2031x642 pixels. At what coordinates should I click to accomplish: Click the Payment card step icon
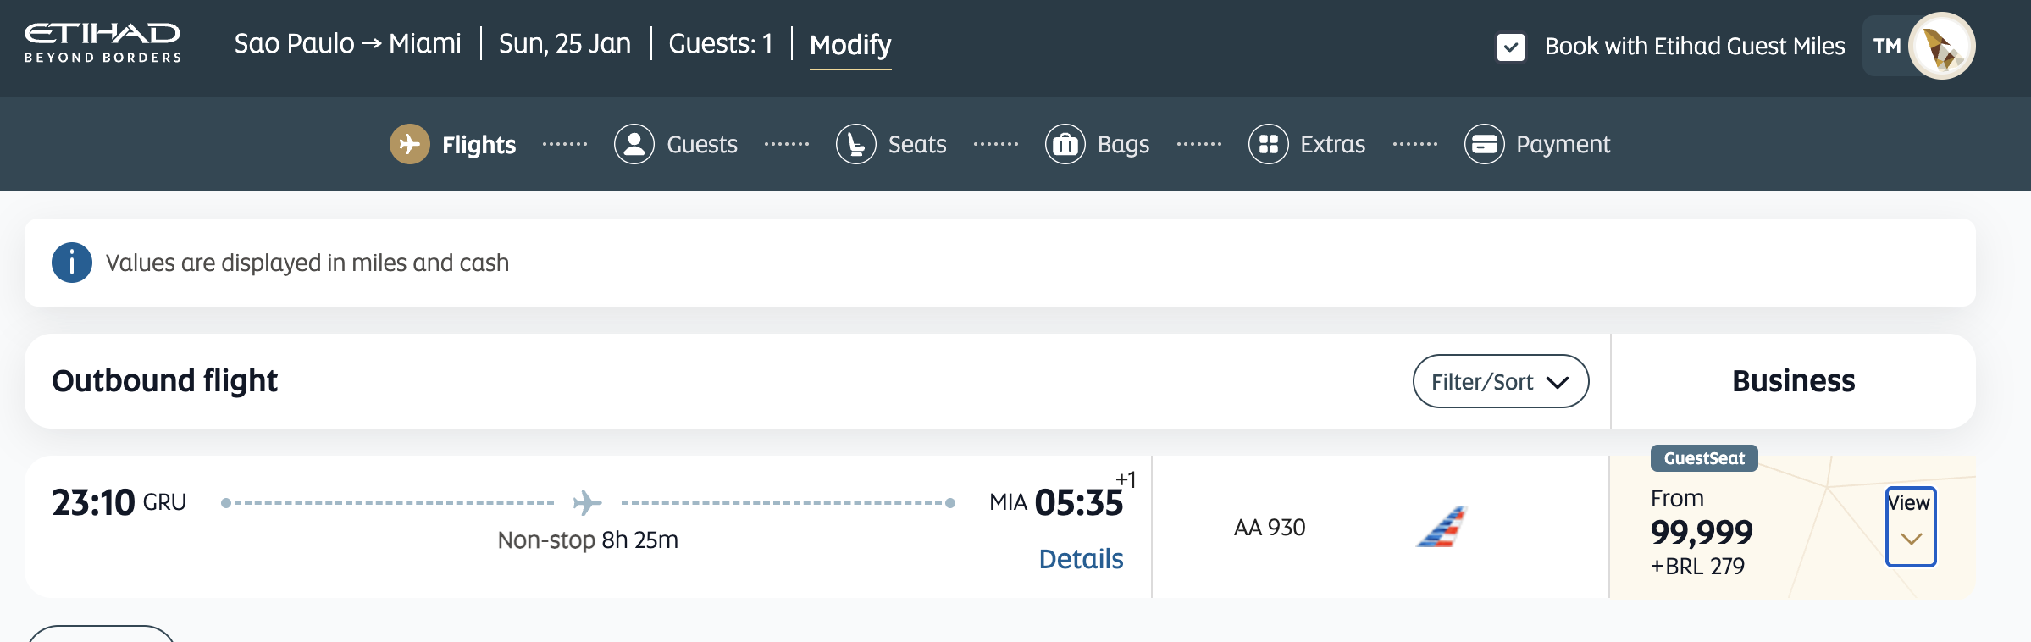click(1484, 144)
